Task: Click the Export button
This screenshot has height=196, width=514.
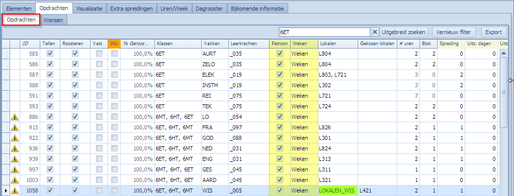Action: pyautogui.click(x=493, y=32)
